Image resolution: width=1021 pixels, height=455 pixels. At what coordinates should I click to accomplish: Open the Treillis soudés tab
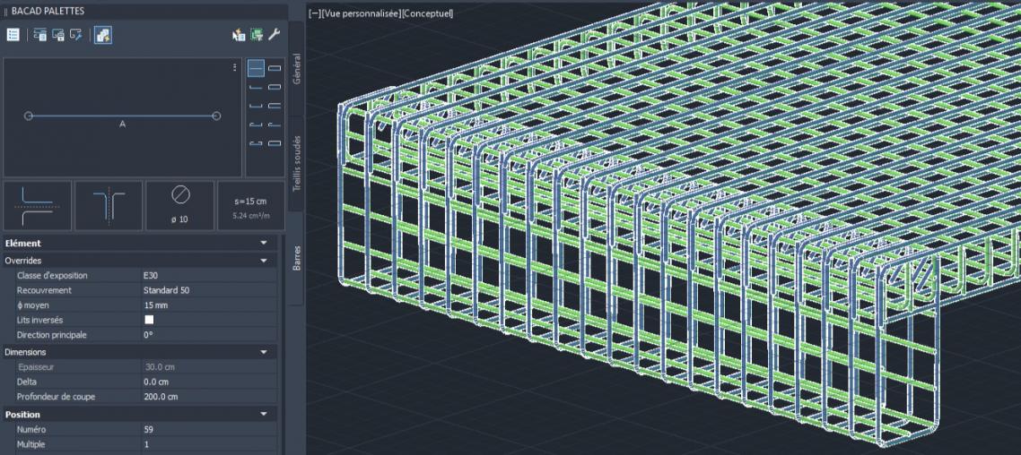point(296,163)
